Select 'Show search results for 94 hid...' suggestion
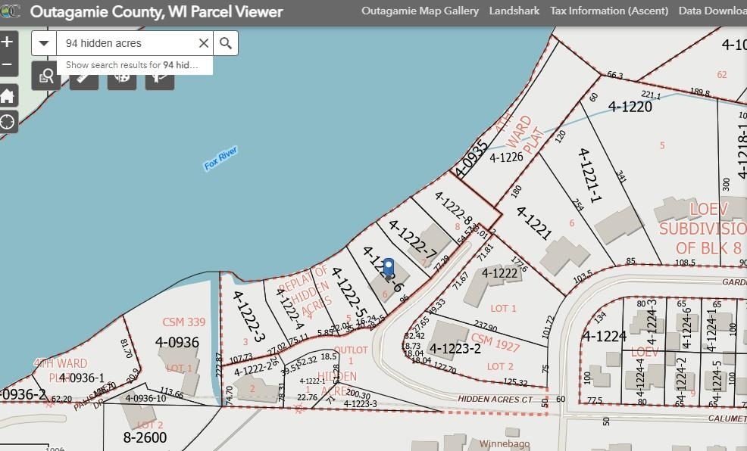This screenshot has width=747, height=451. tap(132, 65)
